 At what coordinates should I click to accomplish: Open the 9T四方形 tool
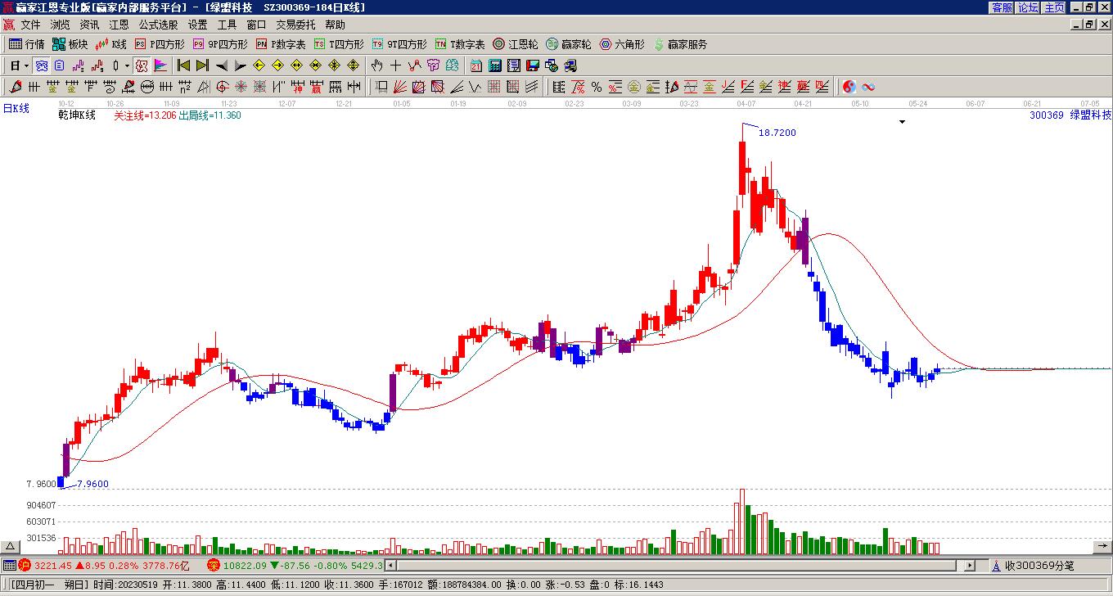tap(399, 44)
